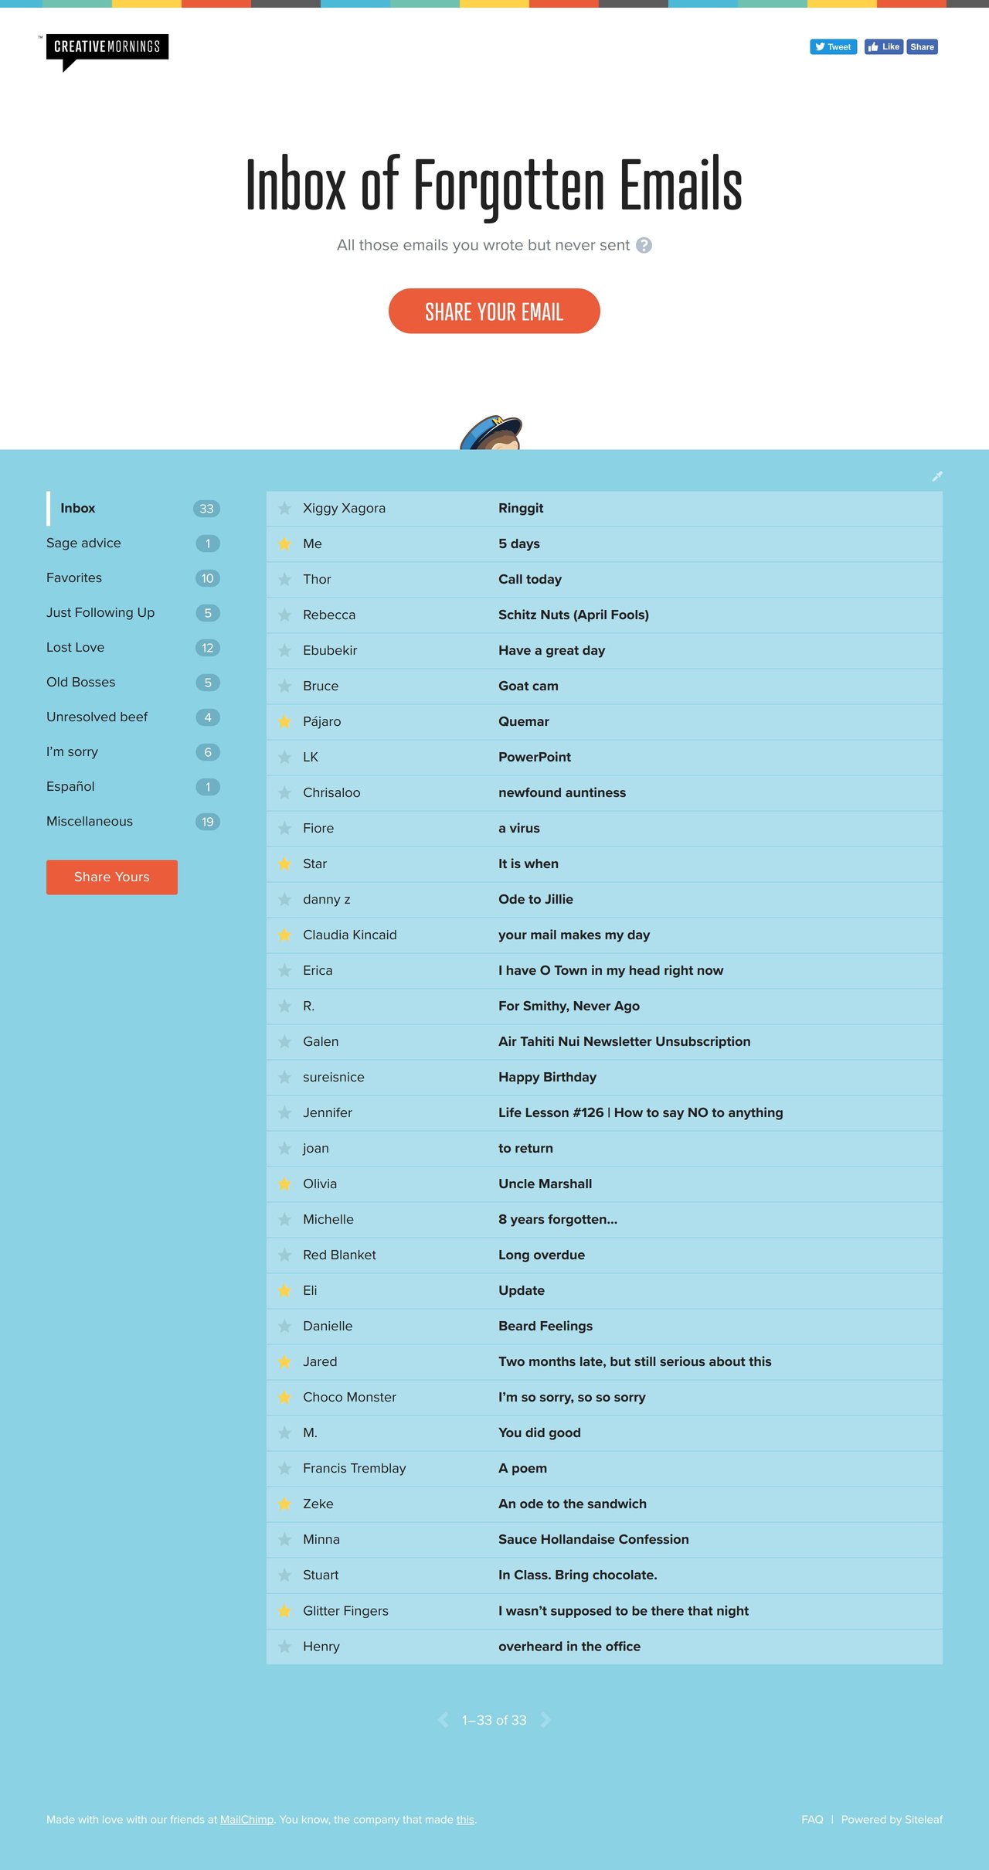Viewport: 989px width, 1870px height.
Task: Star the Chrisaloo email
Action: pyautogui.click(x=284, y=793)
